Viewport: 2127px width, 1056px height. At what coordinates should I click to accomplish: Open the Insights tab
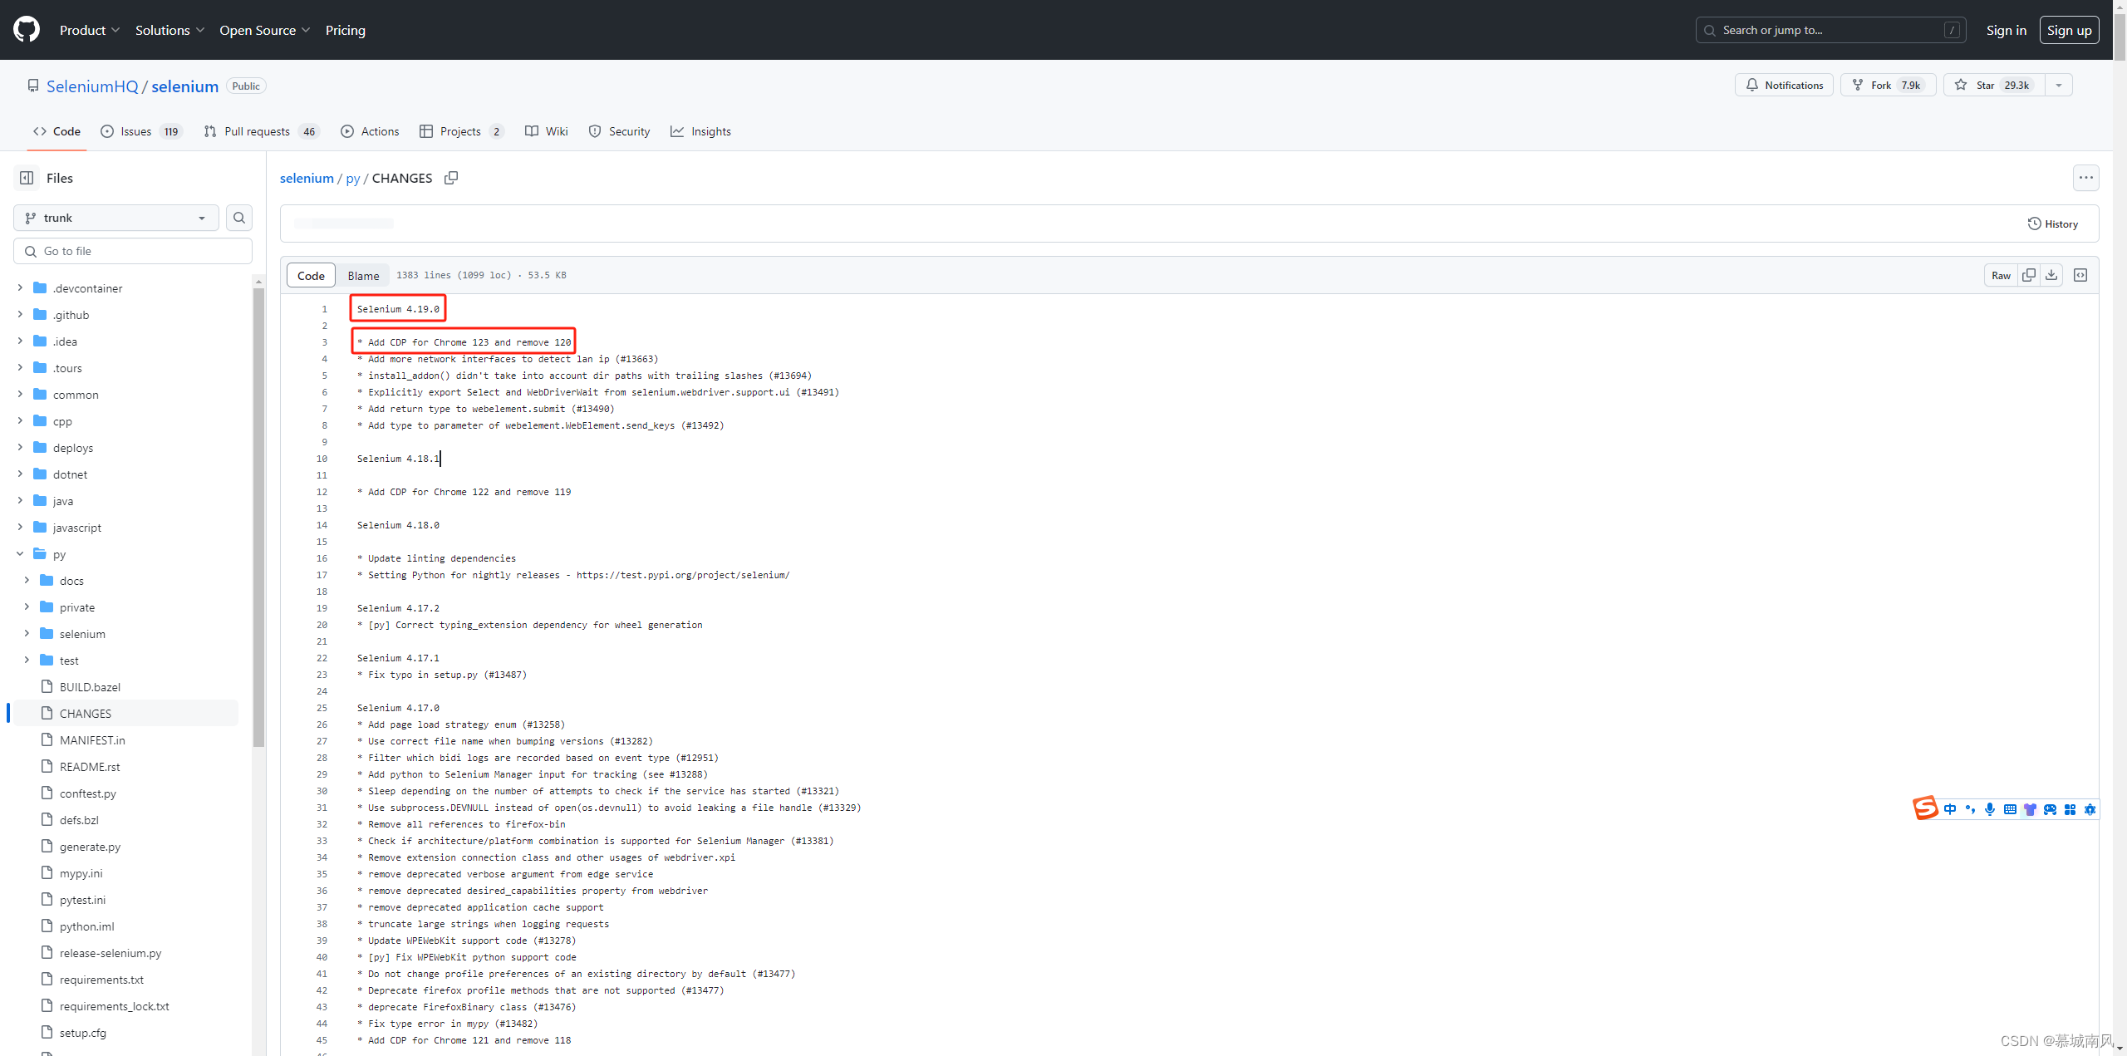[710, 131]
